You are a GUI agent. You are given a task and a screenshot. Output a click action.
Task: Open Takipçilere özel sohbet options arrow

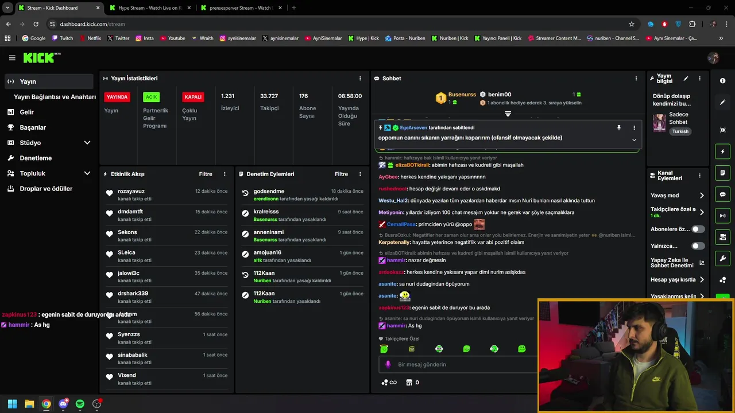click(701, 212)
